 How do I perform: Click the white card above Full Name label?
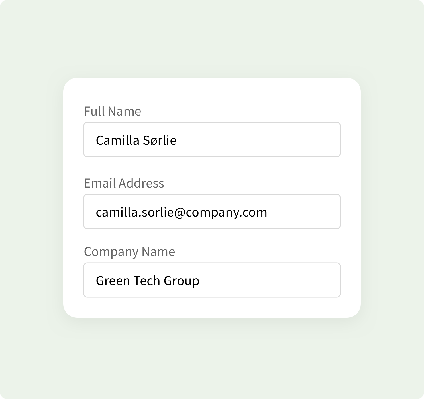pos(212,91)
